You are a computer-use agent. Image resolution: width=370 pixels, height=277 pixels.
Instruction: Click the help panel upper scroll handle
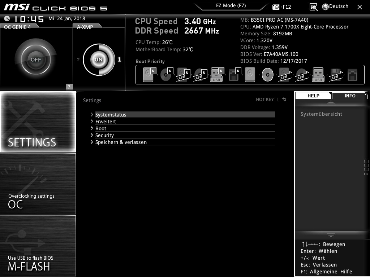click(331, 102)
